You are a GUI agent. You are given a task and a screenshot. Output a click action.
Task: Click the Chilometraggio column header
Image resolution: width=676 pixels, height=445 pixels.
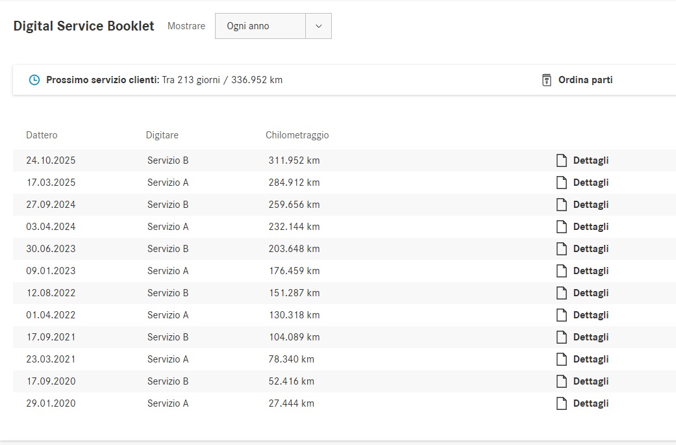click(297, 135)
